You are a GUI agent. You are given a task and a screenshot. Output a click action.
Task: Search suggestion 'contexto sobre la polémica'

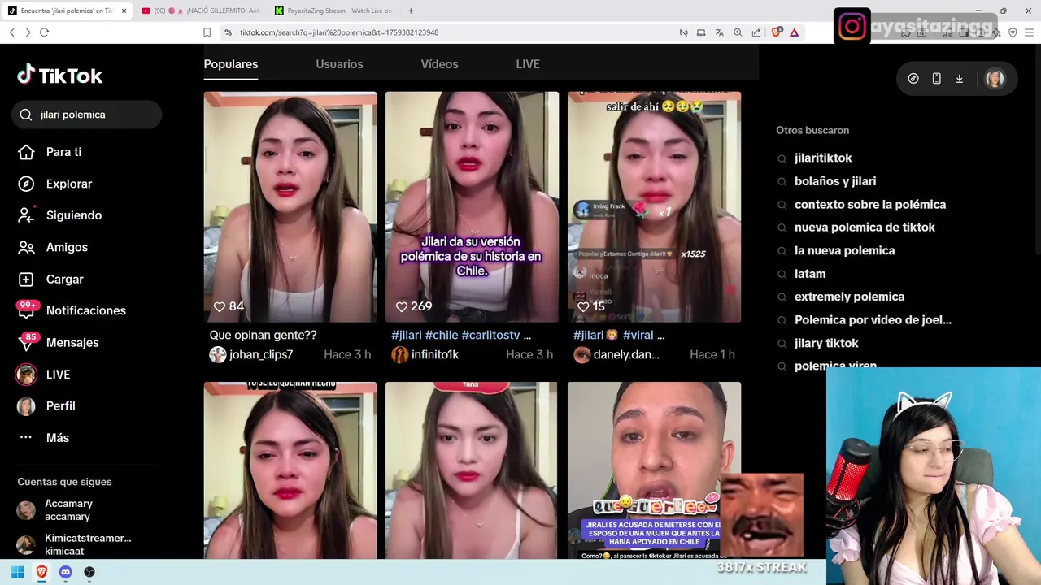(x=870, y=205)
